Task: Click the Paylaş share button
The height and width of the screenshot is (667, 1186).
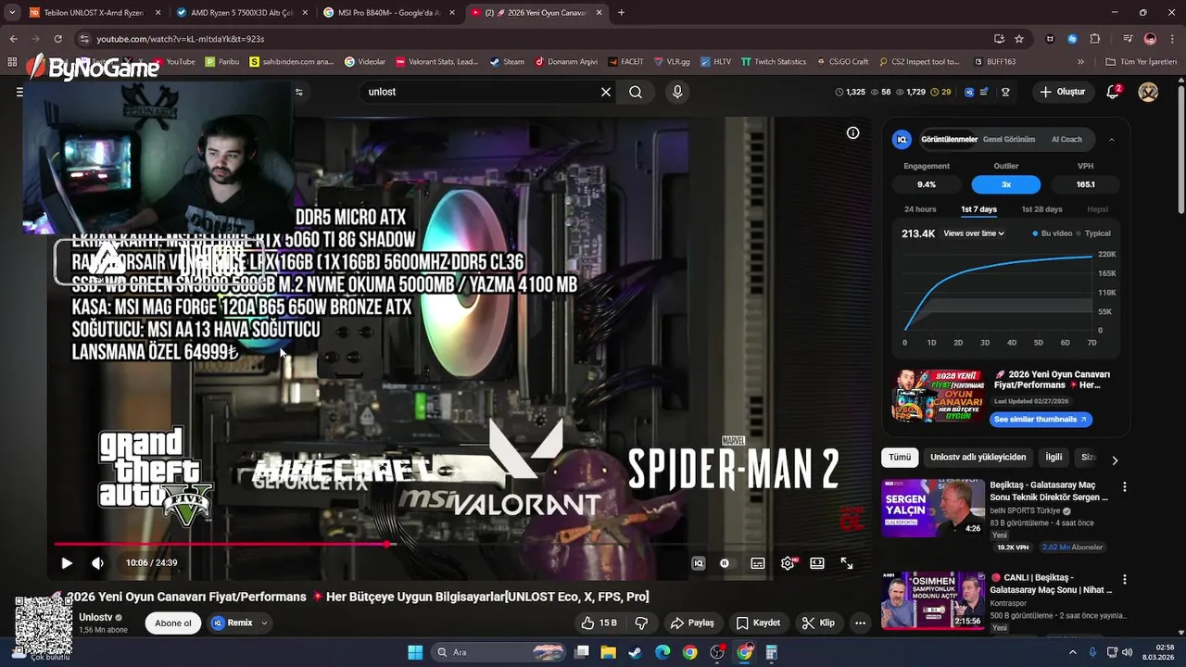Action: tap(692, 623)
